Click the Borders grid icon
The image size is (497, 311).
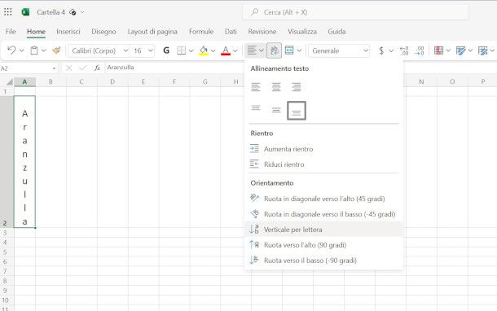coord(182,50)
